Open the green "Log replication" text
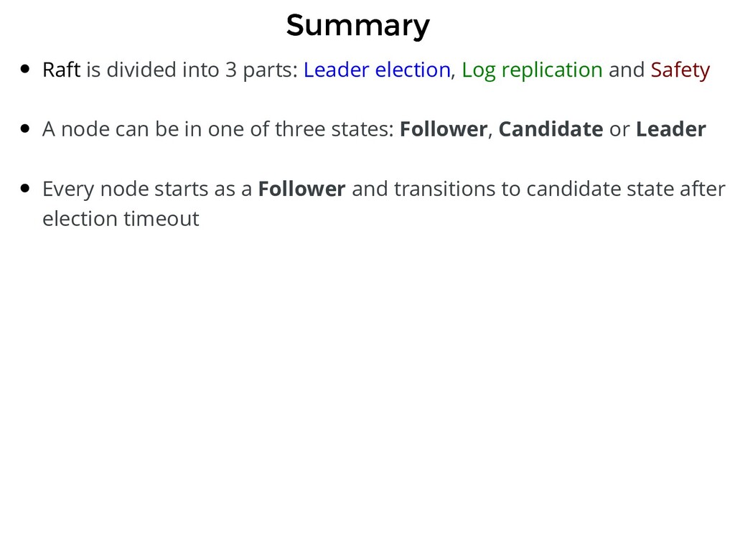735x536 pixels. tap(532, 70)
